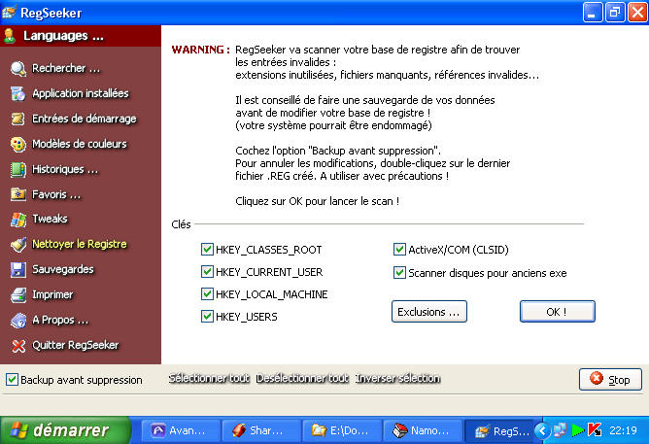The image size is (649, 444).
Task: Click the Historiques book icon
Action: click(18, 170)
